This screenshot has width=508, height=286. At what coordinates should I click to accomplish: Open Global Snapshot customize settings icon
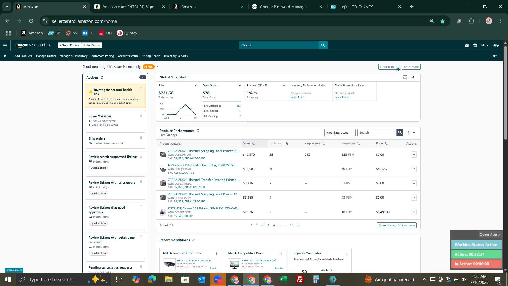[413, 77]
